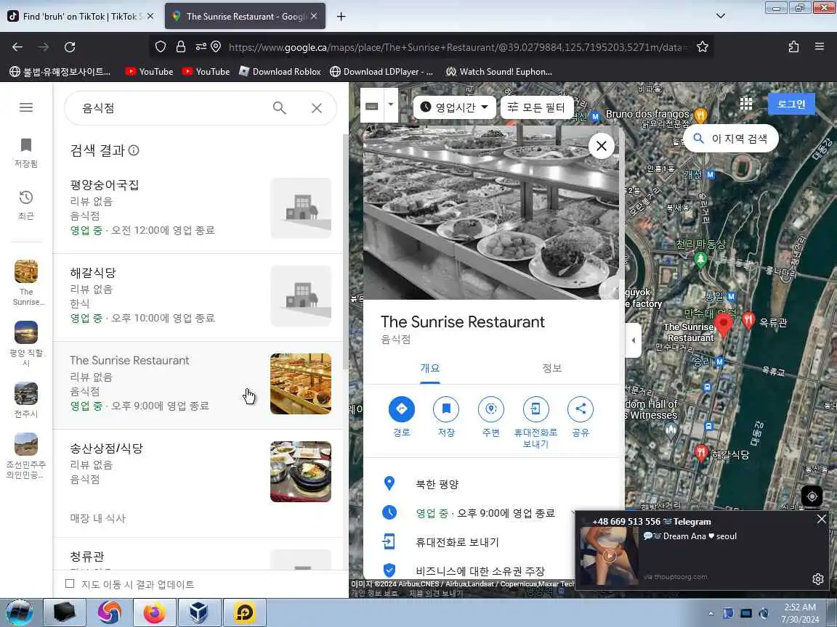This screenshot has width=837, height=627.
Task: Click the 북한 평양 address row
Action: pos(491,484)
